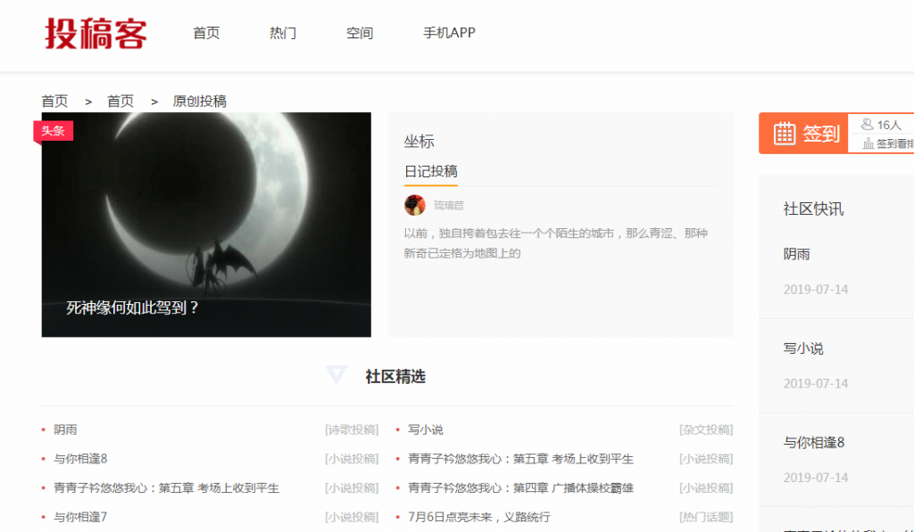914x532 pixels.
Task: Open 与你相逢8 in 社区精选 list
Action: [x=80, y=459]
